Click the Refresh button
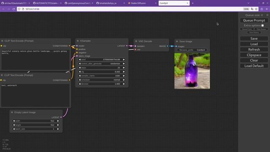 click(254, 49)
